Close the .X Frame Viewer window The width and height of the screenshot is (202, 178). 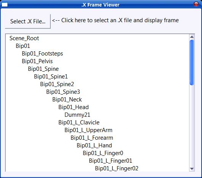click(x=196, y=4)
